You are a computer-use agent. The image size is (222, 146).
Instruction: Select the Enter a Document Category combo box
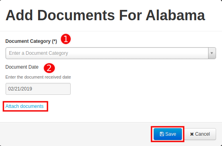[x=111, y=53]
